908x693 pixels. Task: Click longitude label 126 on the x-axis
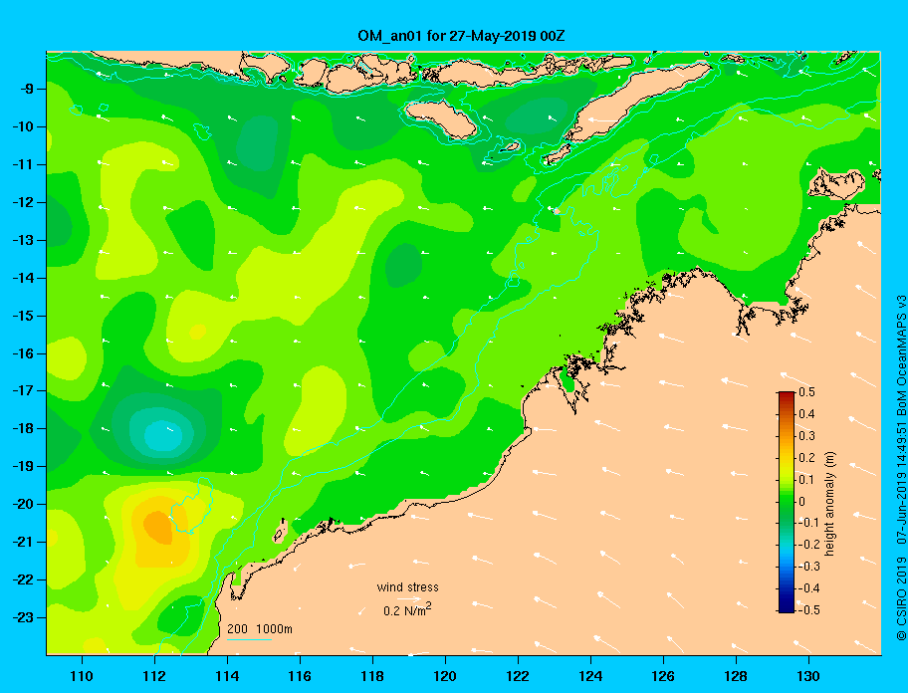663,676
